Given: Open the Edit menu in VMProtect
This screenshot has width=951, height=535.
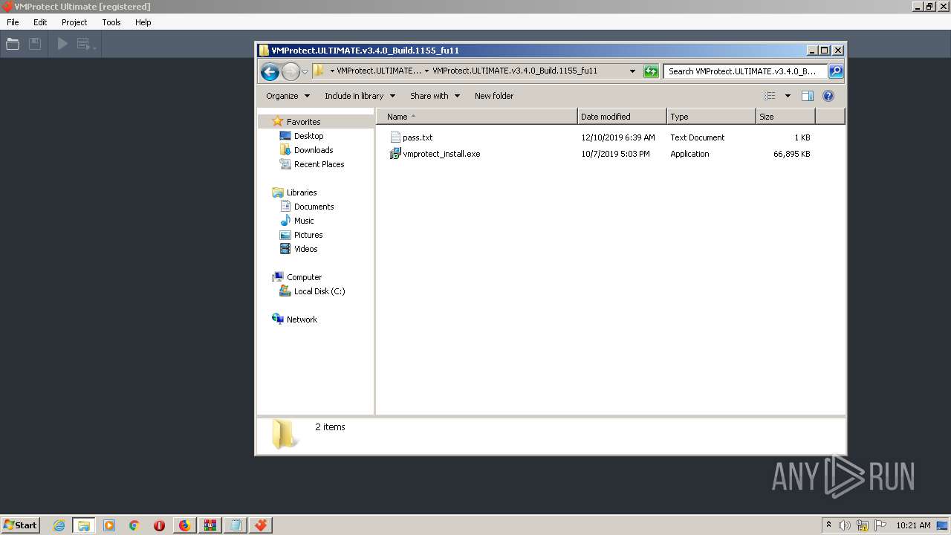Looking at the screenshot, I should pyautogui.click(x=40, y=22).
